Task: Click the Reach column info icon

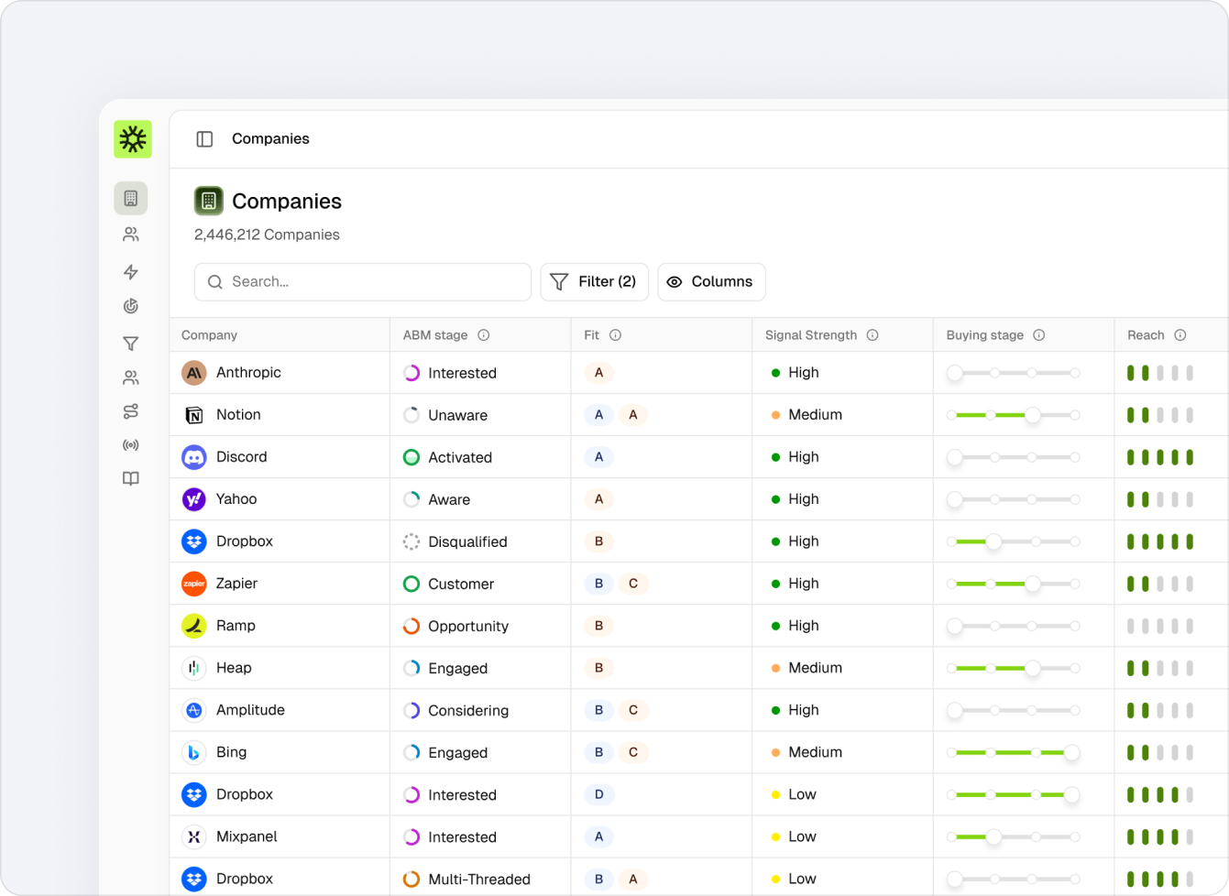Action: 1180,335
